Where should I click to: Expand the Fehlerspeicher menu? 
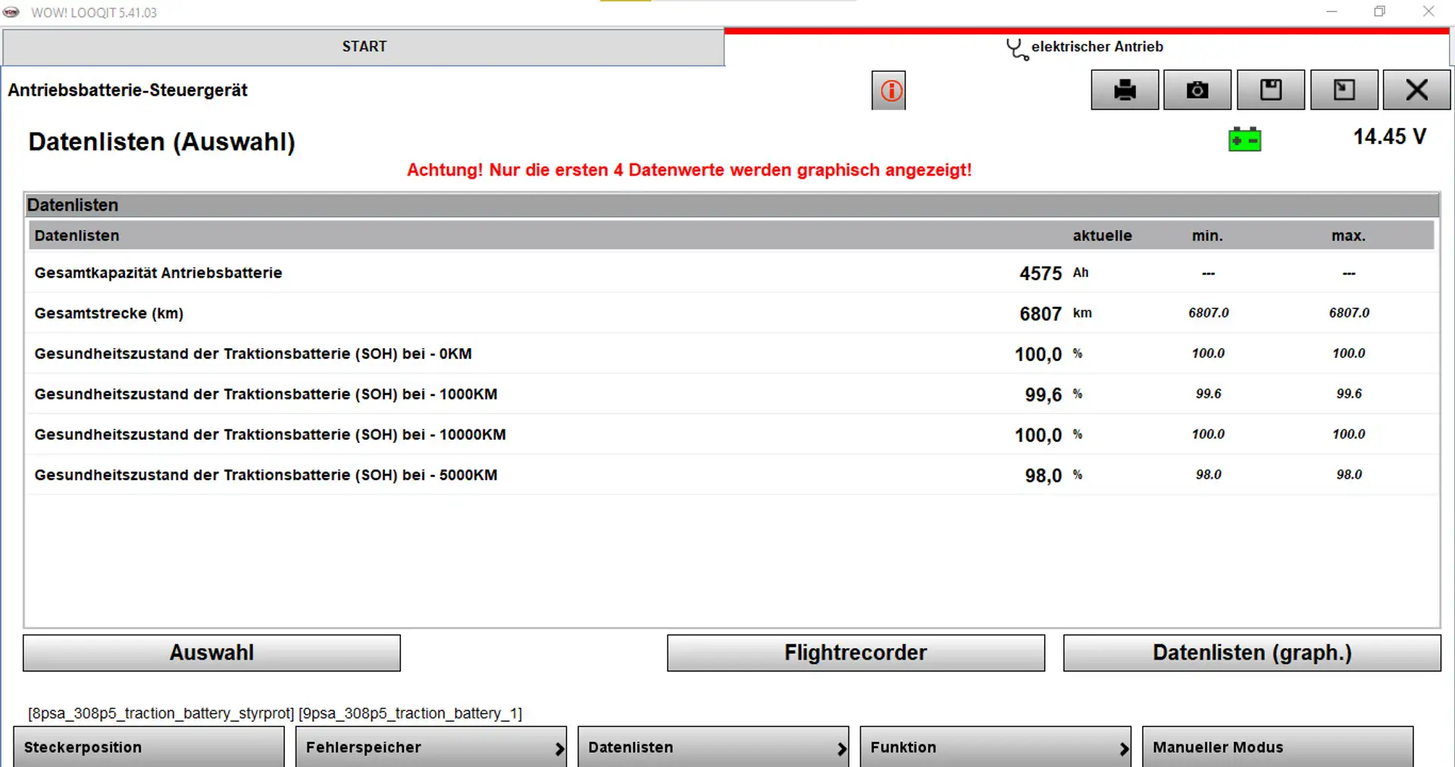pyautogui.click(x=430, y=747)
